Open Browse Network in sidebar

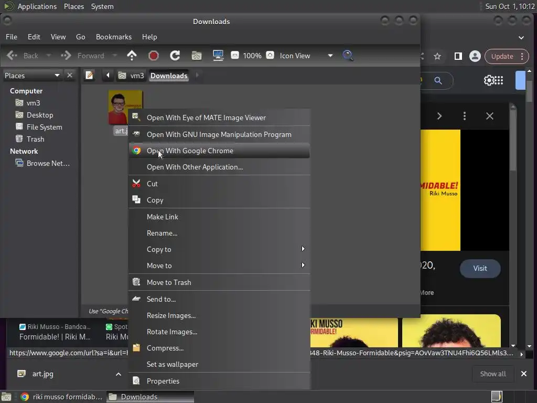[48, 163]
